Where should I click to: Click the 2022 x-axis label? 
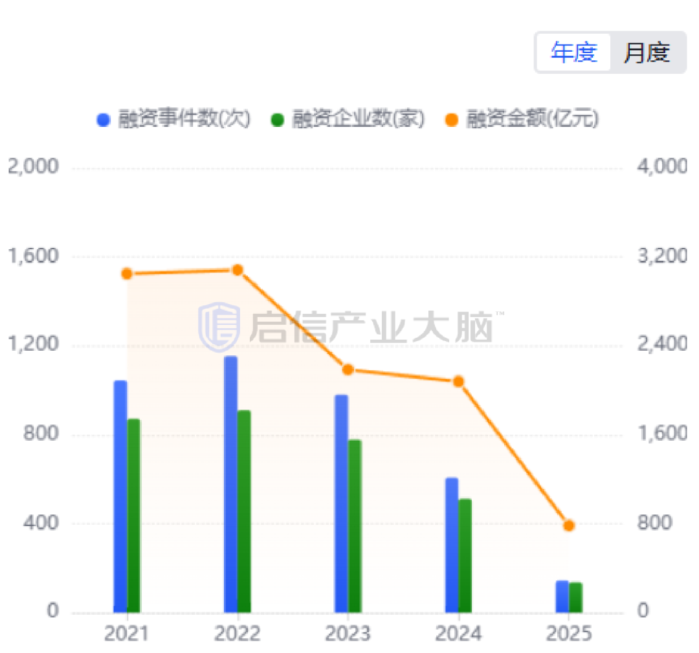tap(237, 634)
